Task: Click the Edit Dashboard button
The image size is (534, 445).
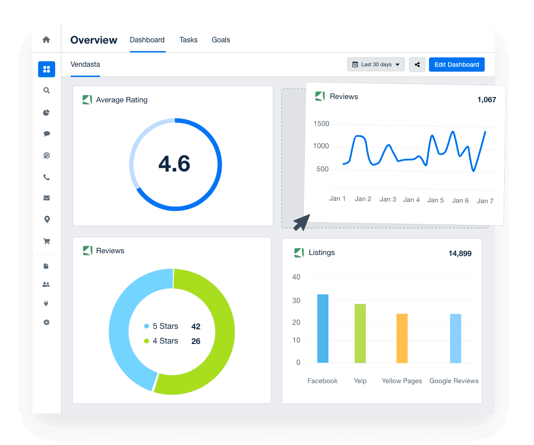Action: click(x=457, y=64)
